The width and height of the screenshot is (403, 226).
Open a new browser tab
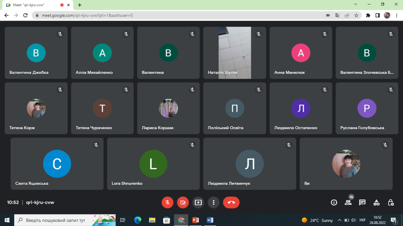tap(80, 5)
